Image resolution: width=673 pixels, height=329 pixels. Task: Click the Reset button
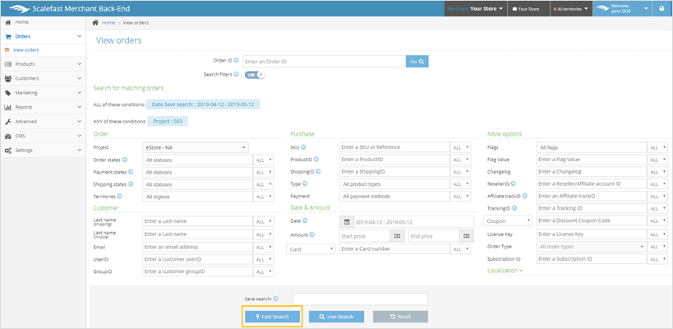coord(400,317)
